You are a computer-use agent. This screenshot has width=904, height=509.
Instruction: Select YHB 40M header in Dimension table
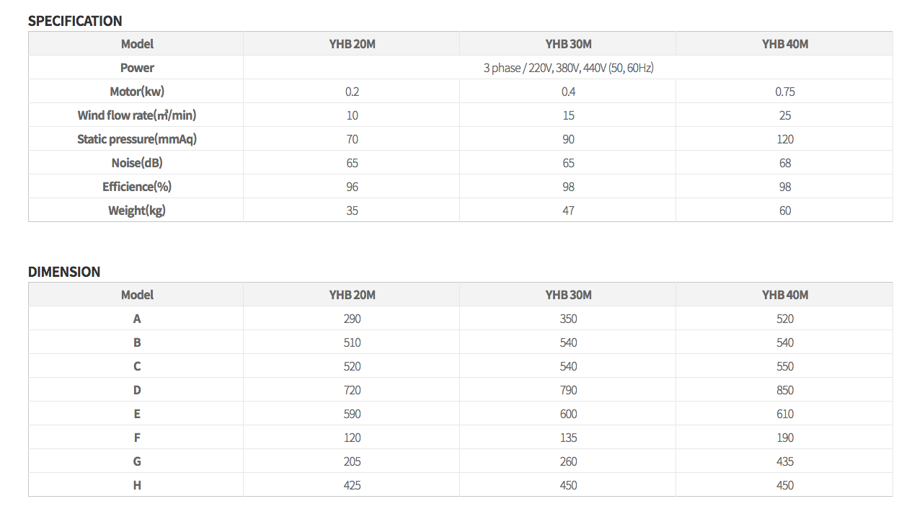[x=784, y=295]
